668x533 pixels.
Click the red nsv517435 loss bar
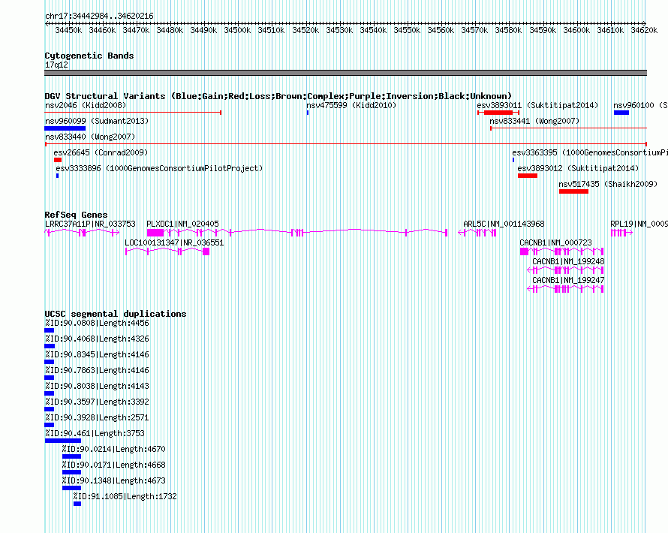click(x=573, y=191)
